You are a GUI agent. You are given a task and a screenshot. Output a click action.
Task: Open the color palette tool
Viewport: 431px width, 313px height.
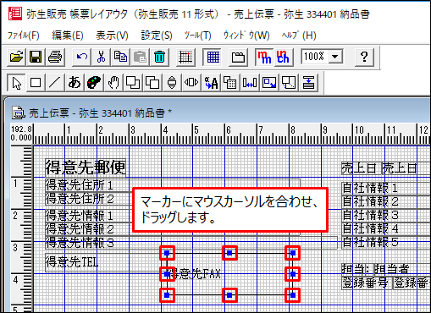pyautogui.click(x=94, y=83)
